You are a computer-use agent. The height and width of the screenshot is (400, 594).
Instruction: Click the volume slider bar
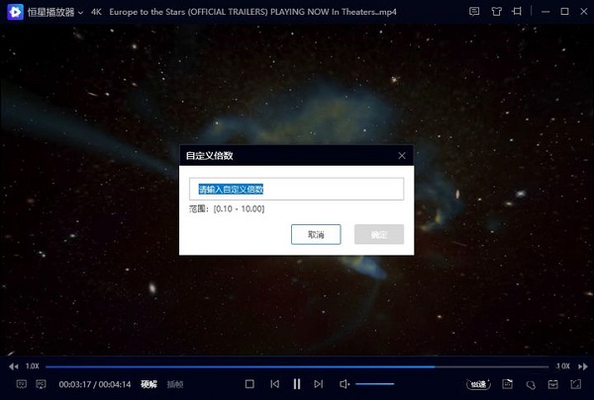point(376,383)
